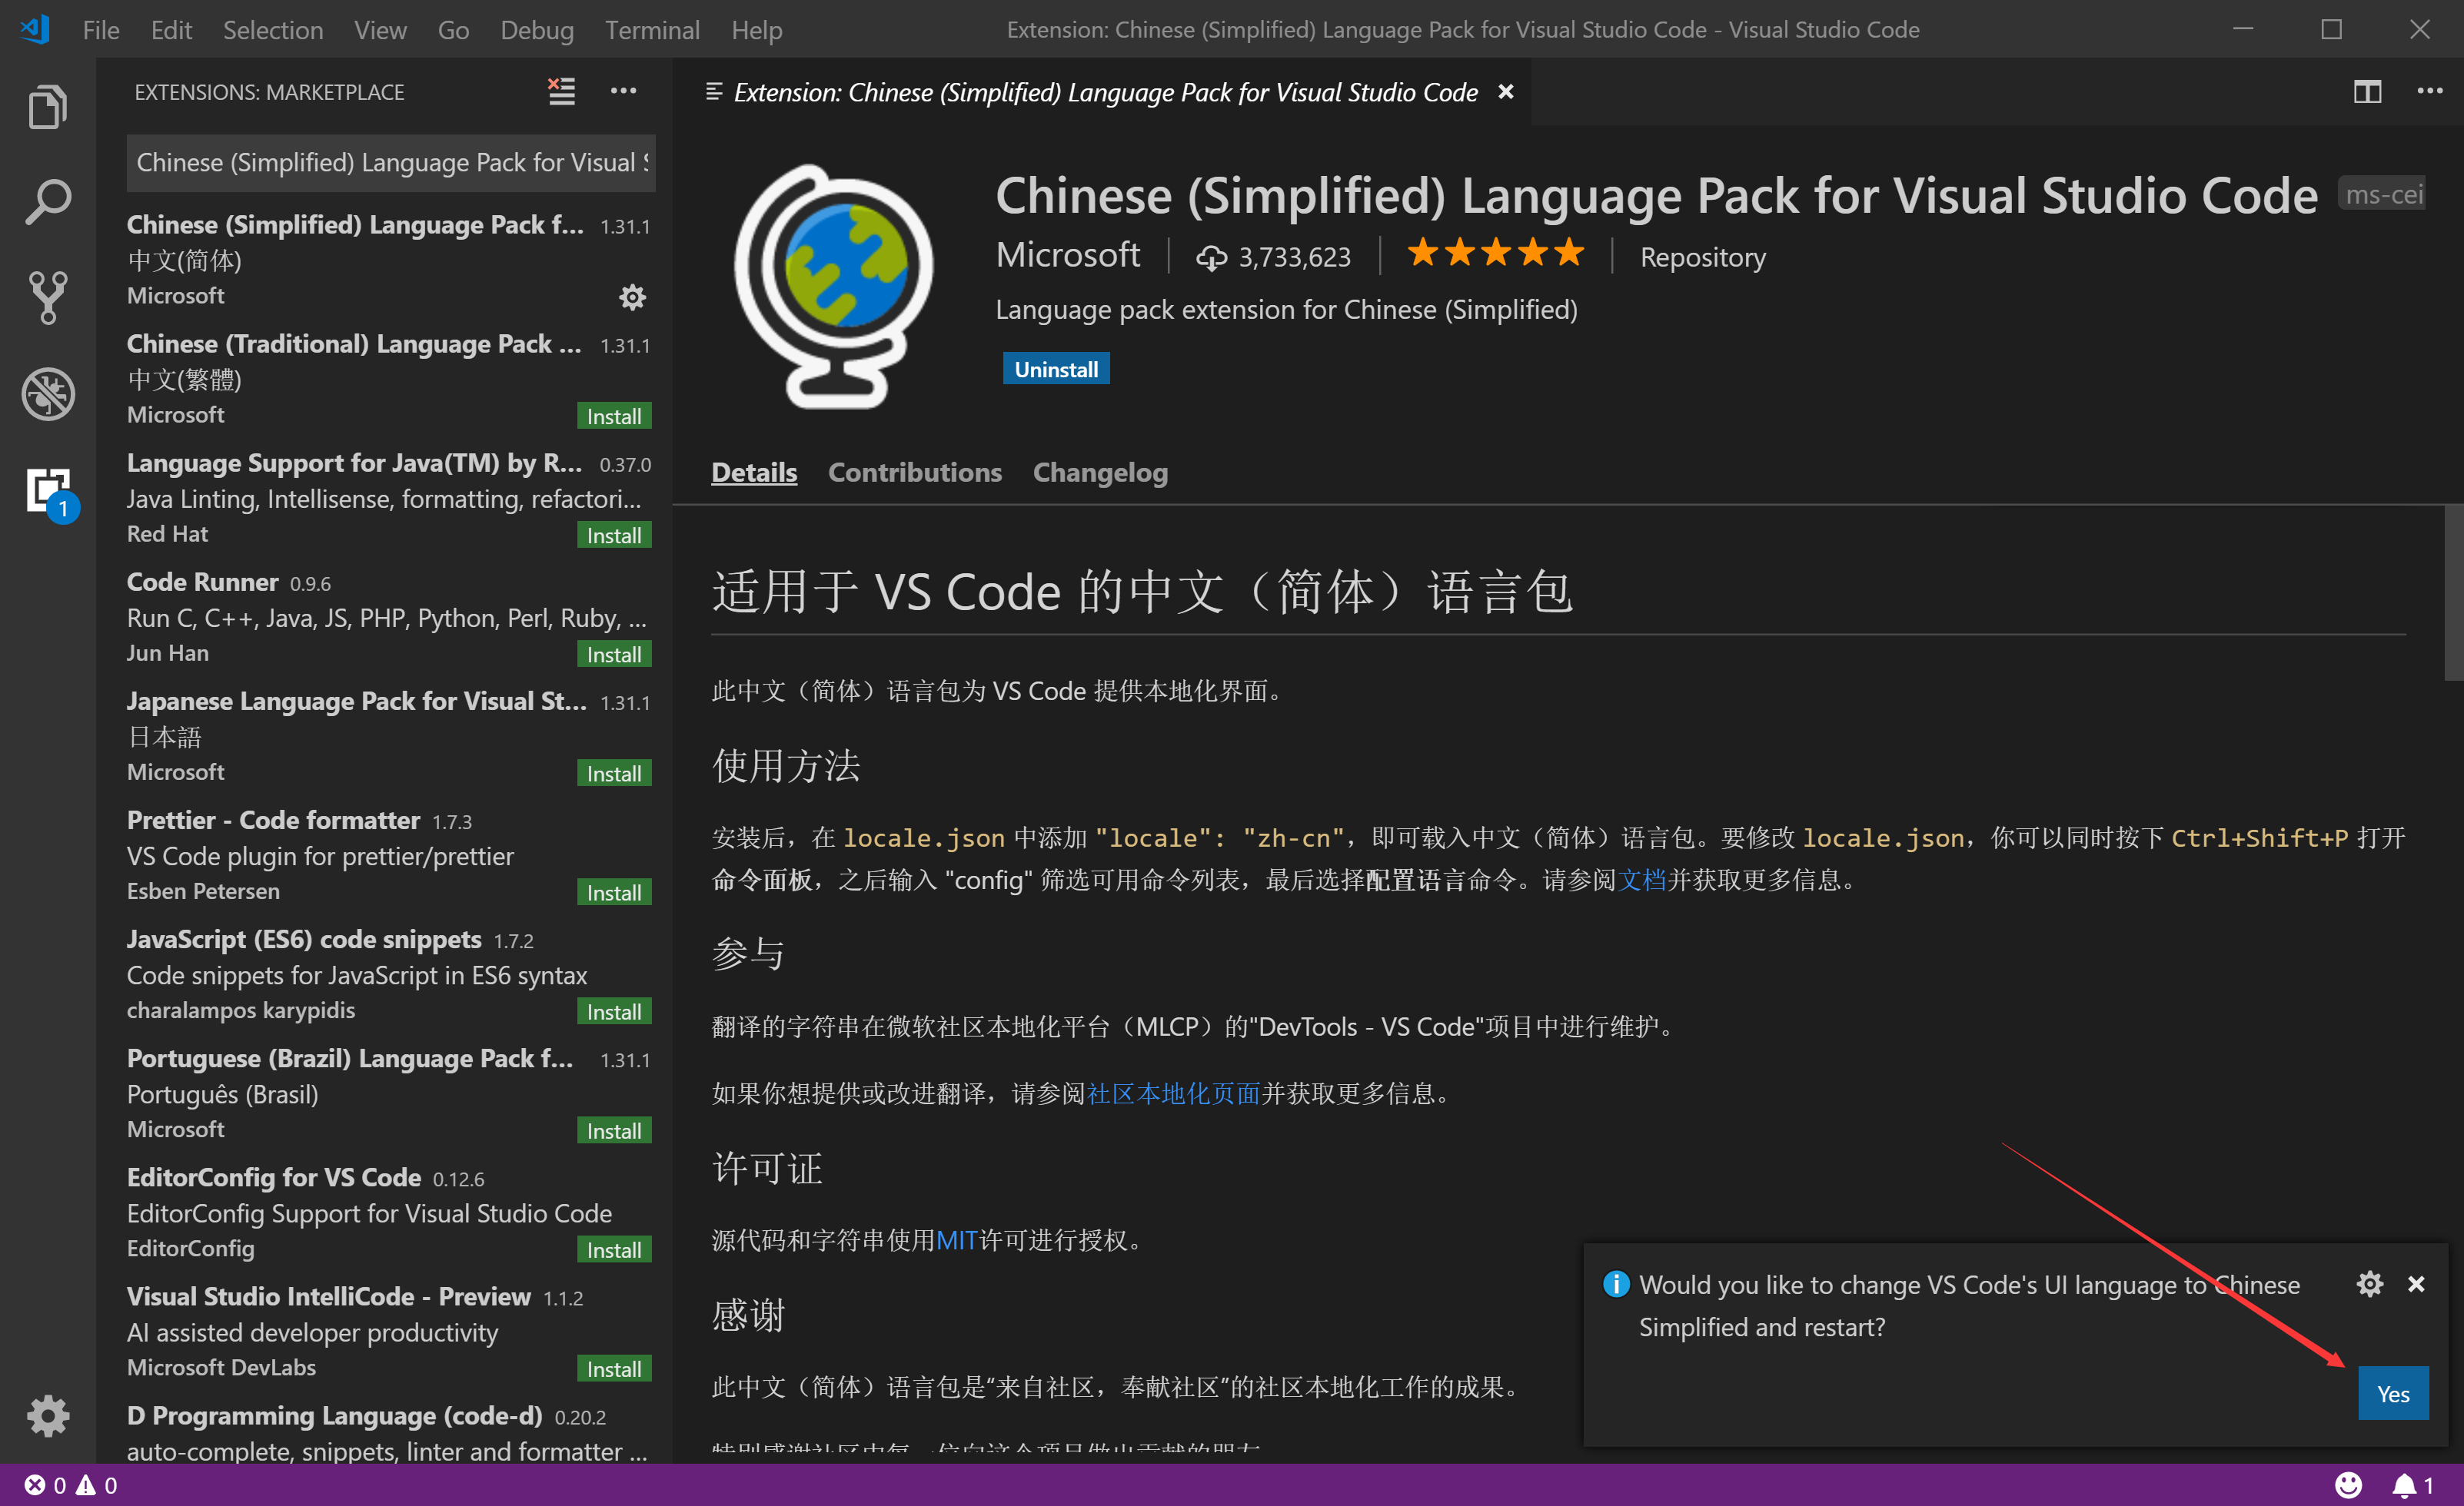Open the Selection menu
Image resolution: width=2464 pixels, height=1506 pixels.
273,30
